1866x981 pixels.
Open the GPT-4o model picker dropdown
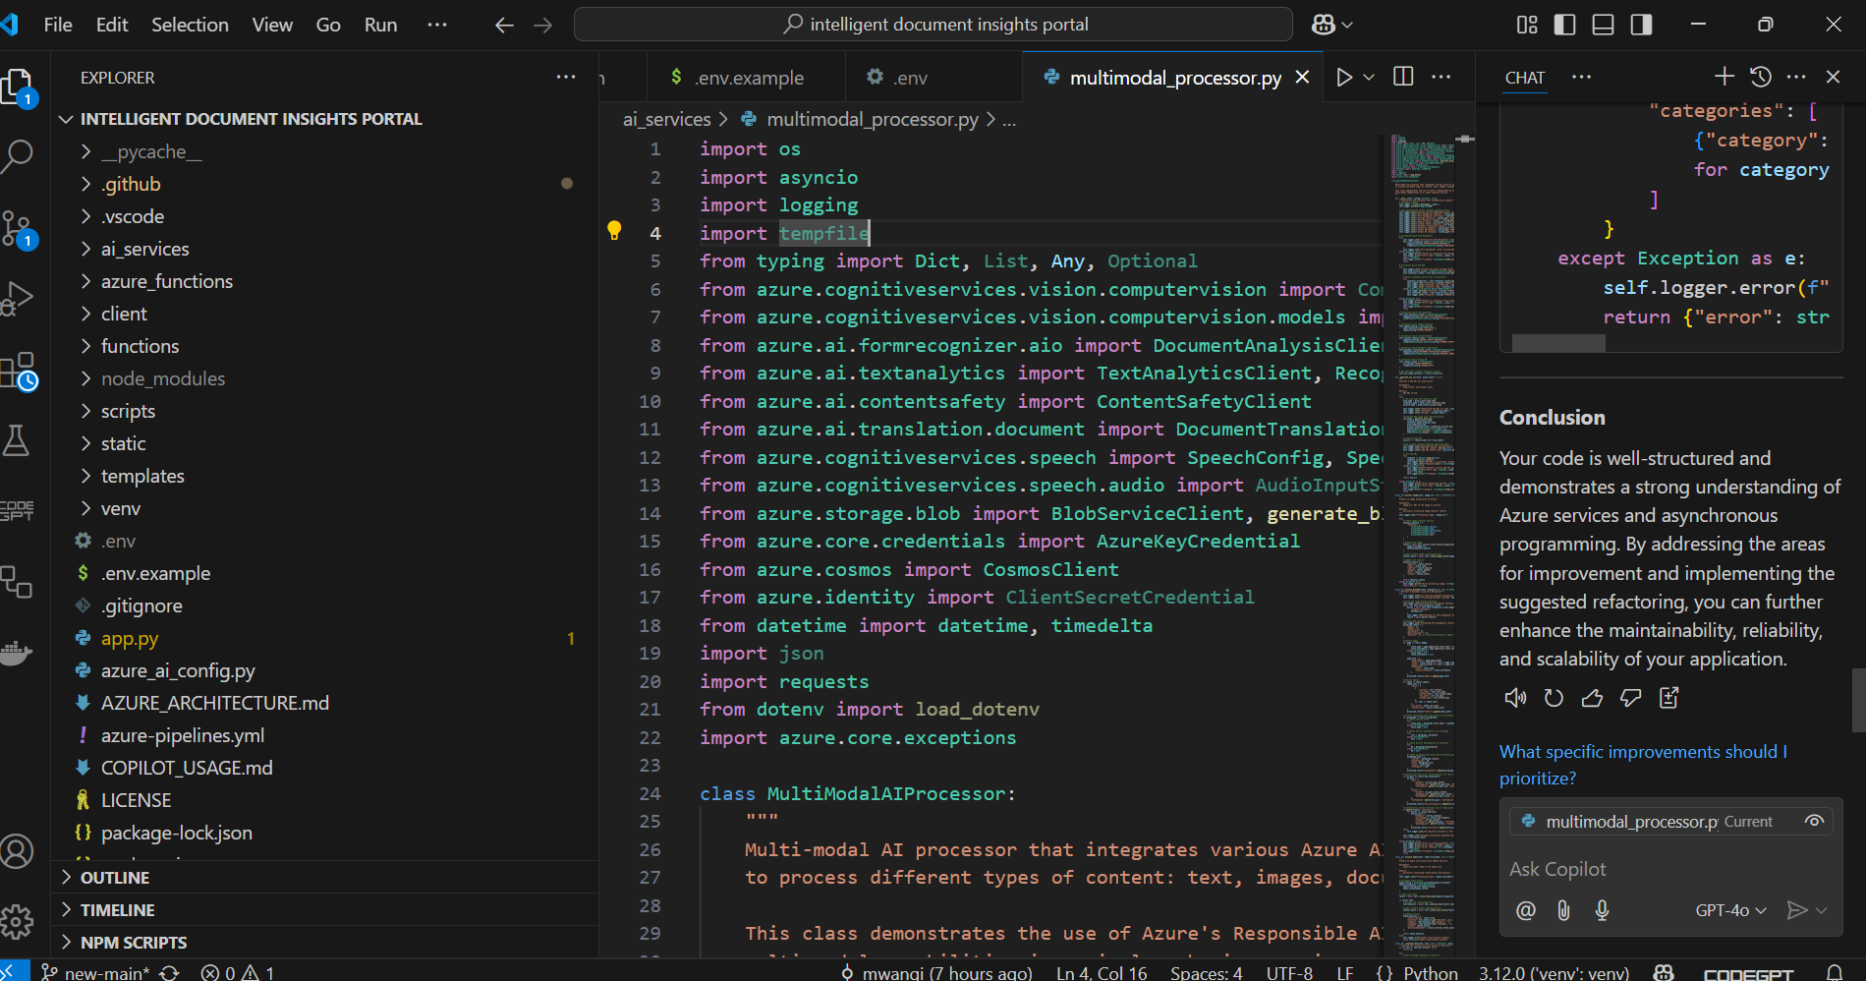click(1730, 910)
